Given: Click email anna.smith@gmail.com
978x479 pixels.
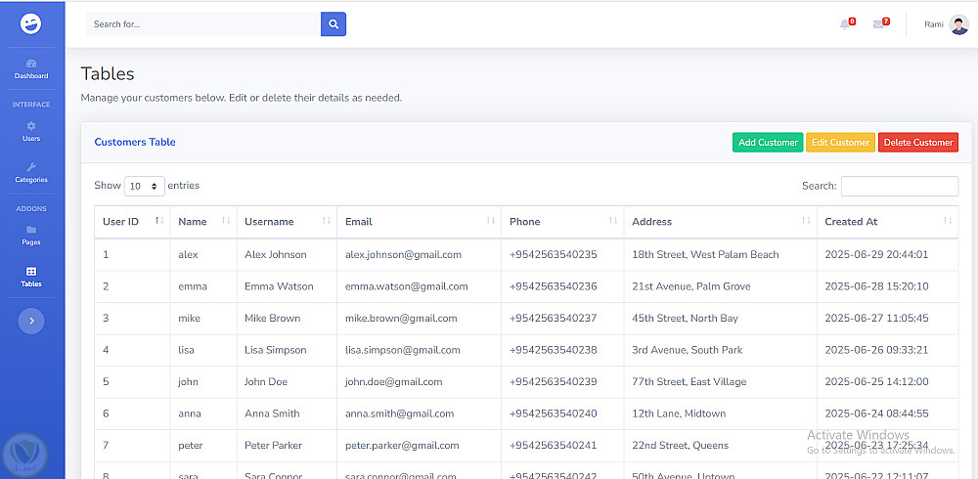Looking at the screenshot, I should click(x=399, y=414).
